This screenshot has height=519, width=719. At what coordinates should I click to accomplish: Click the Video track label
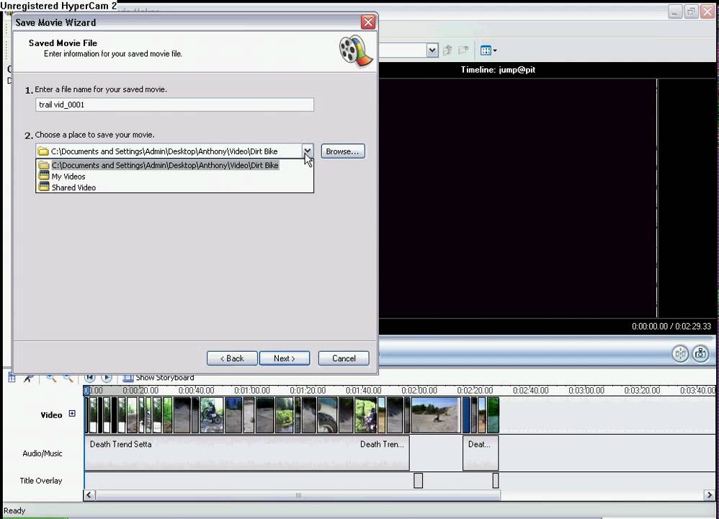(x=51, y=414)
